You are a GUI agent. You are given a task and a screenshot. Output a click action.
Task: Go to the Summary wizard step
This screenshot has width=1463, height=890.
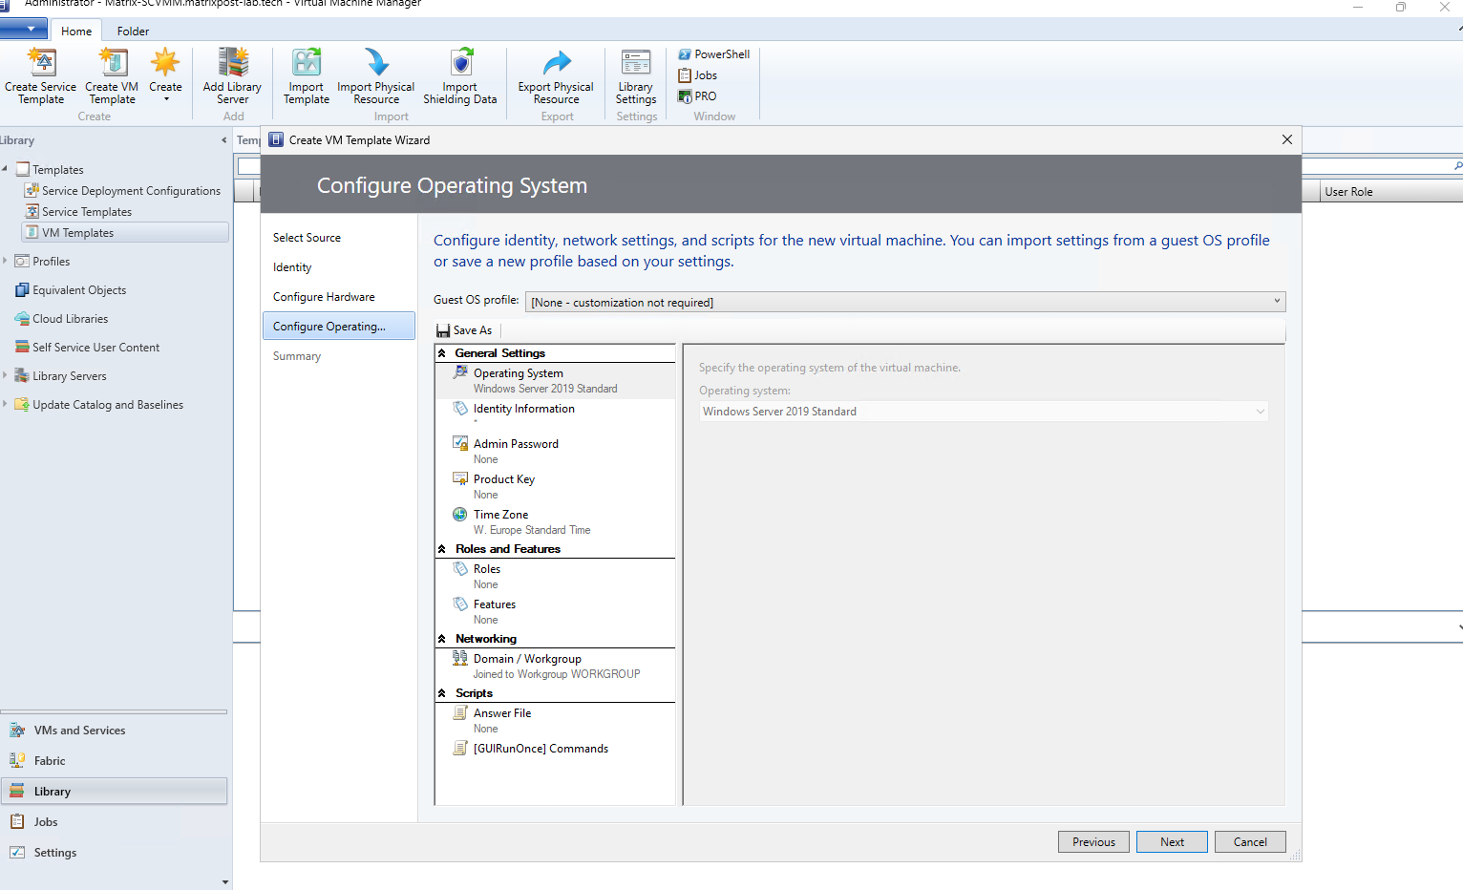[x=297, y=356]
